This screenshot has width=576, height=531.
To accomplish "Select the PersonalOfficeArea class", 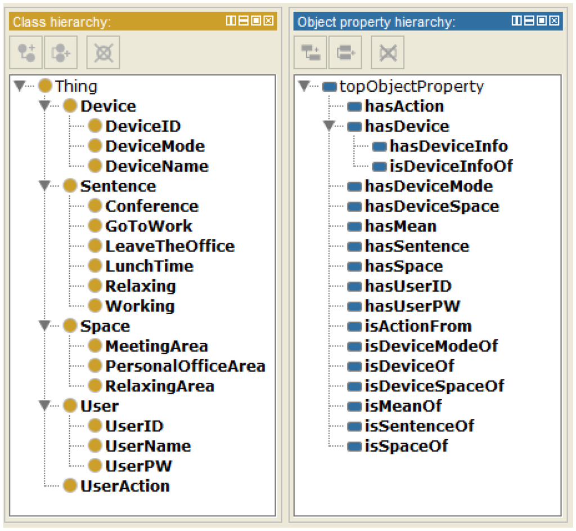I will tap(184, 366).
